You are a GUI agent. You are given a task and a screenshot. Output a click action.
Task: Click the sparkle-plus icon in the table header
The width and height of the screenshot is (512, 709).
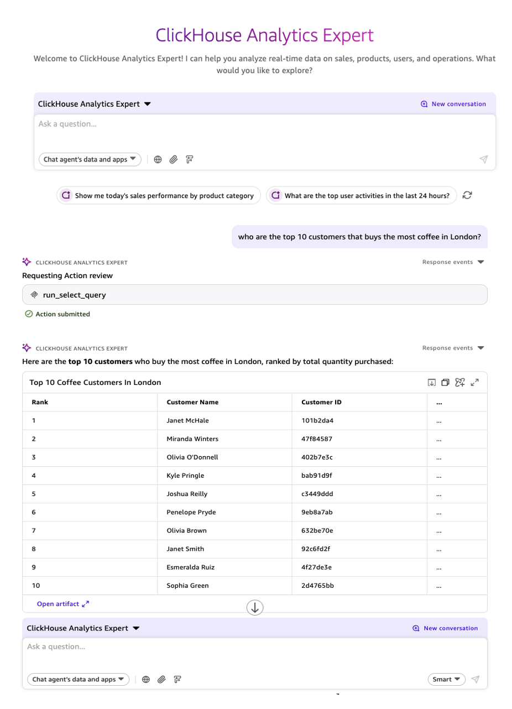(x=459, y=382)
